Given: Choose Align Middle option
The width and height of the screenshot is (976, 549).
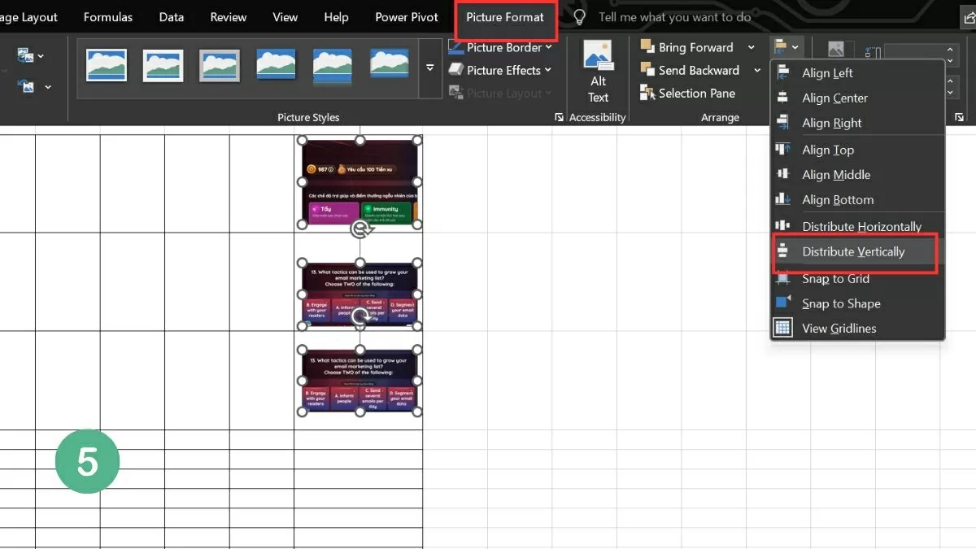Looking at the screenshot, I should click(x=835, y=175).
